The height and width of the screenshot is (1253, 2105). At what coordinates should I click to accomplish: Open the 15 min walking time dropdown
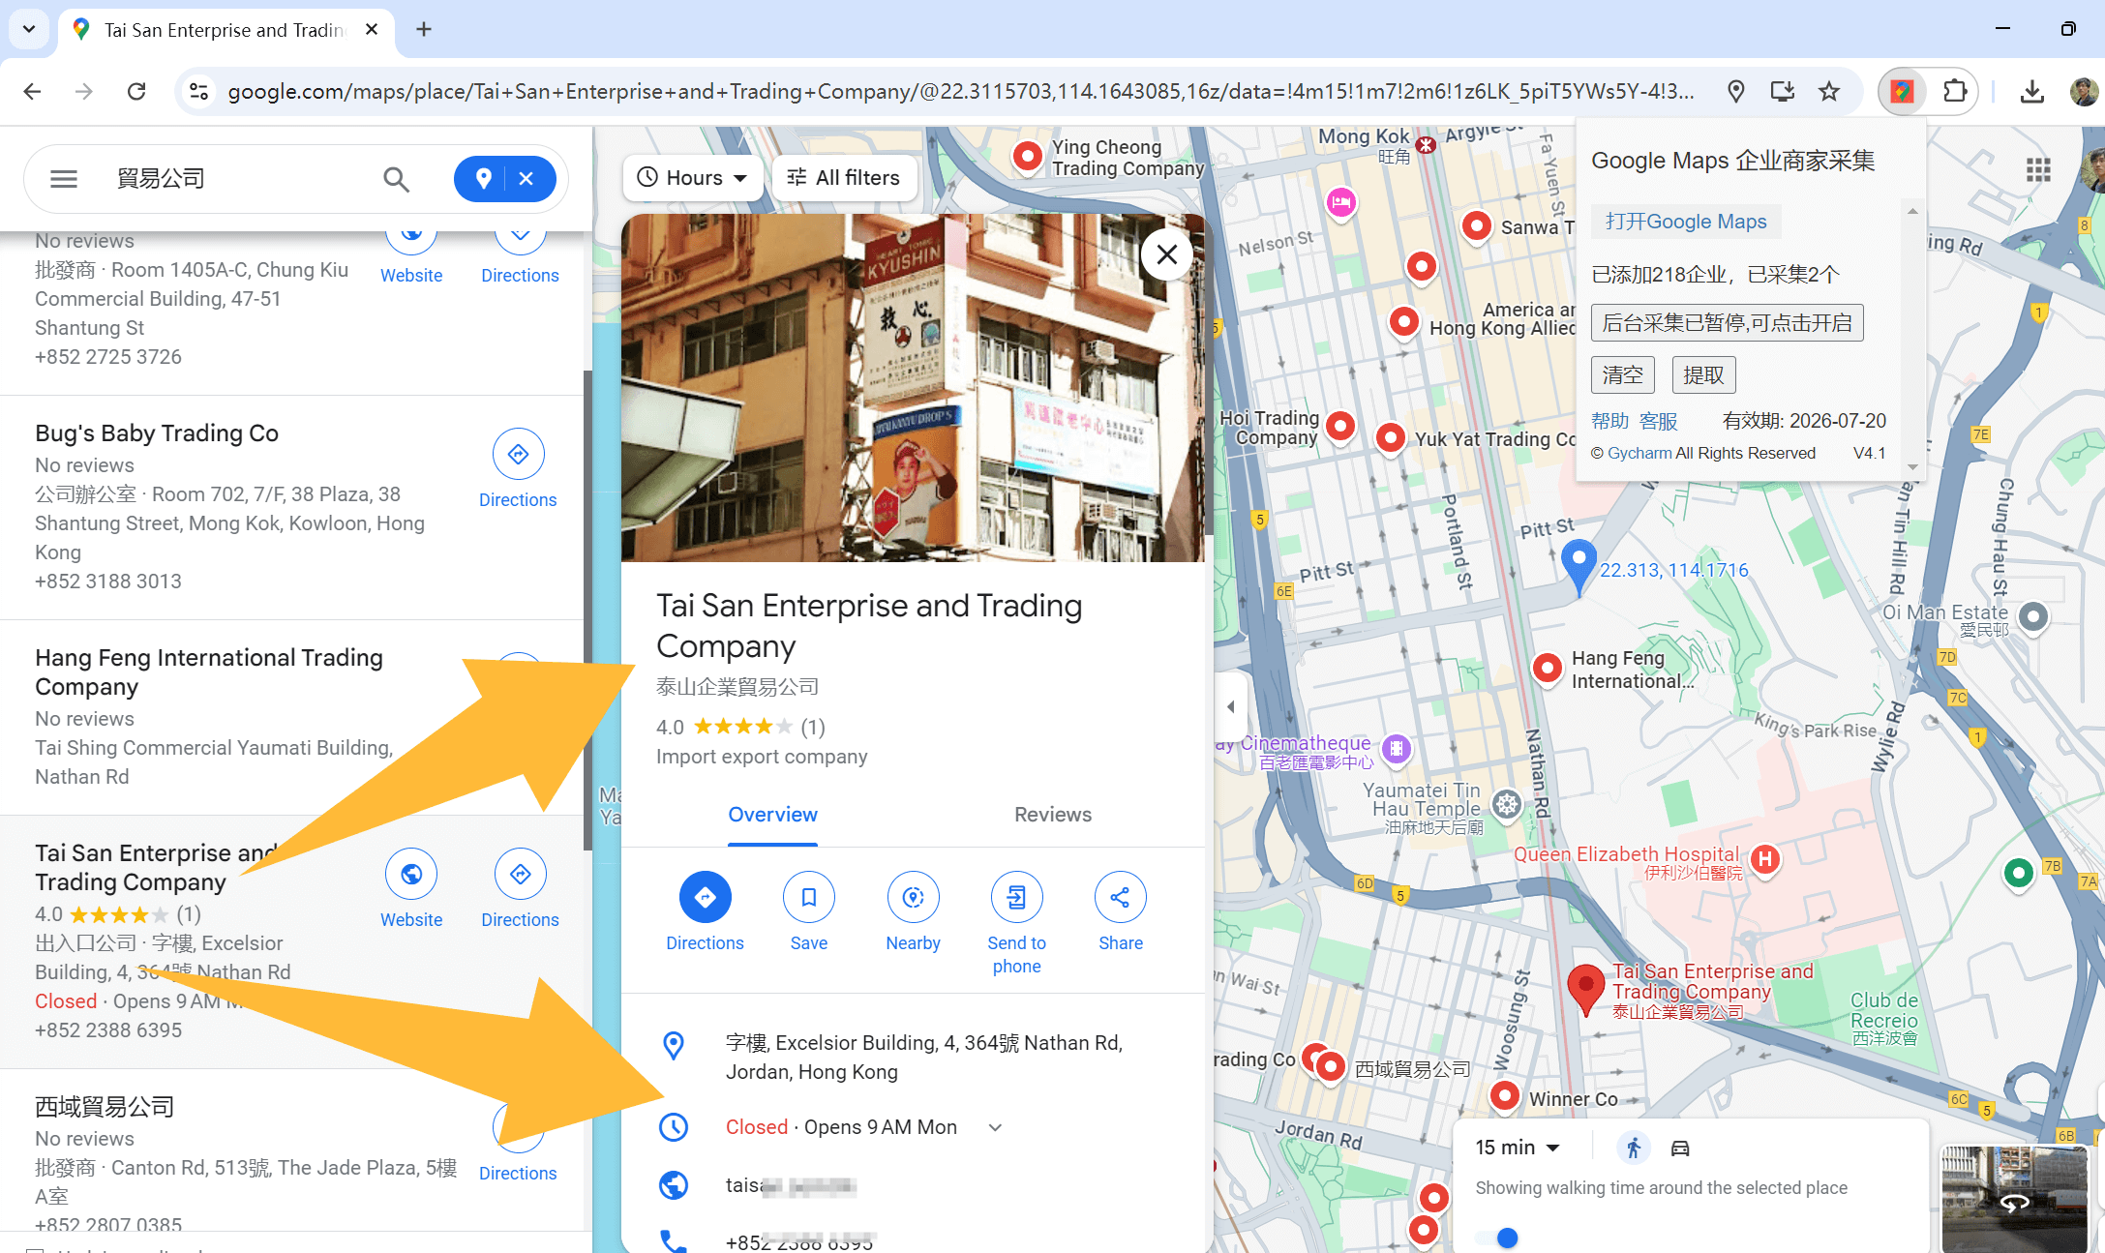click(x=1518, y=1148)
